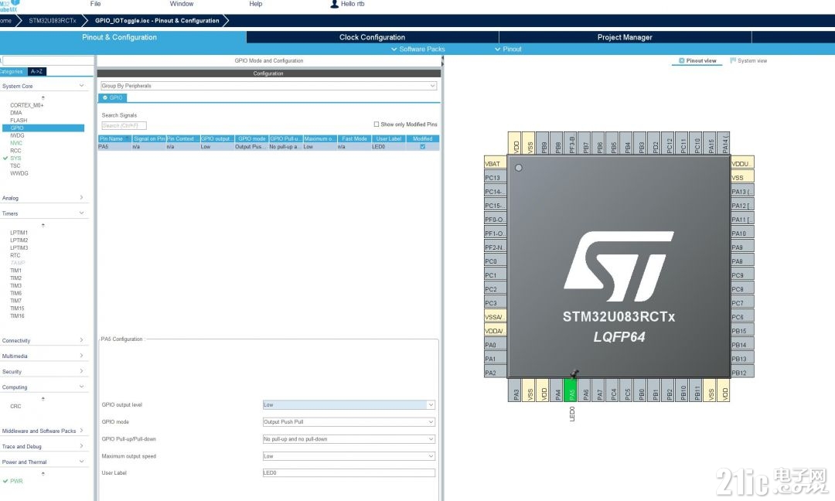Screen dimensions: 835x501
Task: Switch to Clock Configuration tab
Action: [x=372, y=37]
